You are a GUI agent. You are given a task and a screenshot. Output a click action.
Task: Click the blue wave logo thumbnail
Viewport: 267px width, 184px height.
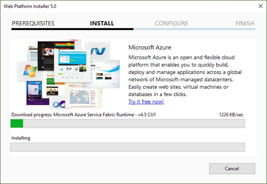[x=97, y=51]
